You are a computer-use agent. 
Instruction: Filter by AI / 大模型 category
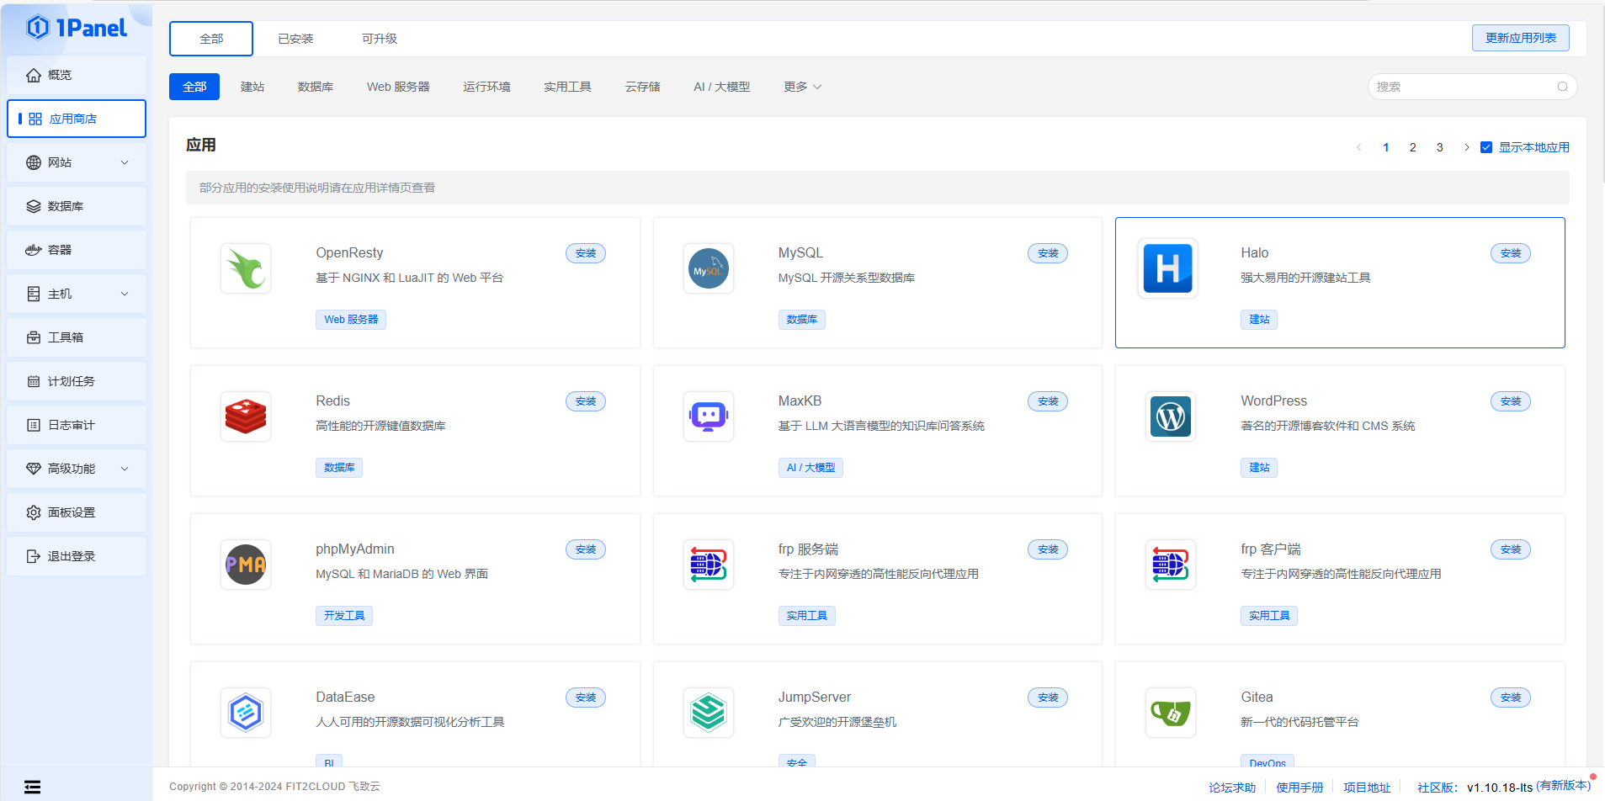click(721, 87)
